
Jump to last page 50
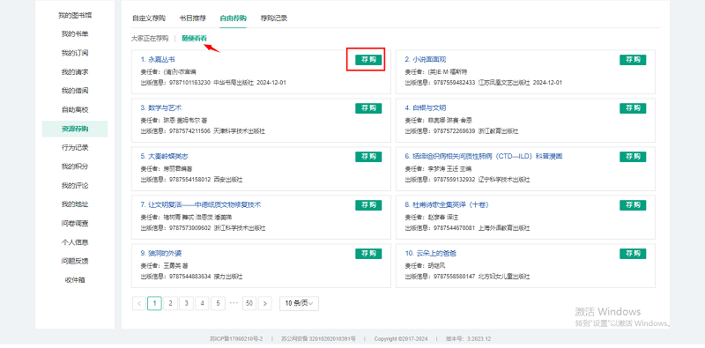pyautogui.click(x=249, y=303)
